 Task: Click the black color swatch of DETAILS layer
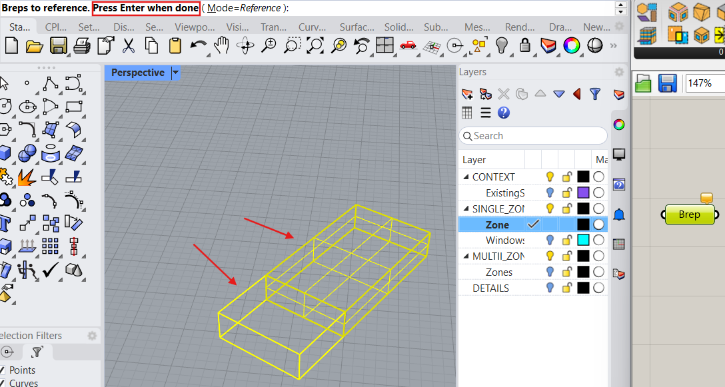pos(583,288)
